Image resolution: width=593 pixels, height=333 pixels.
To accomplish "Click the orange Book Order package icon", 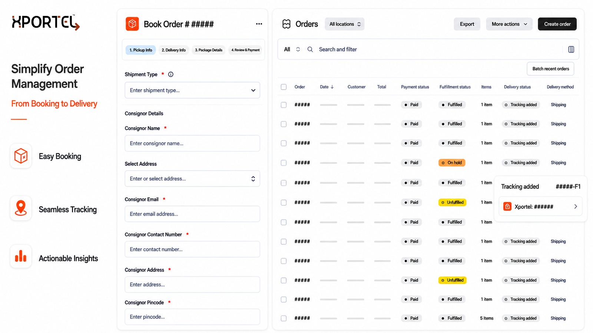I will [x=132, y=24].
